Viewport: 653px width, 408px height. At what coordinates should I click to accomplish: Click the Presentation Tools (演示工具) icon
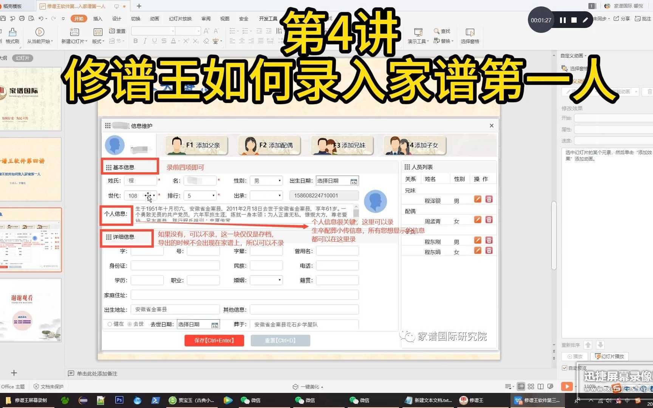[x=418, y=32]
